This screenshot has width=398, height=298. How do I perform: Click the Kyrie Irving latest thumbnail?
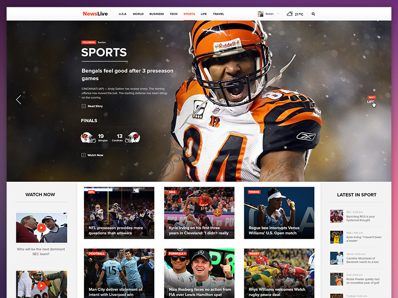point(337,237)
